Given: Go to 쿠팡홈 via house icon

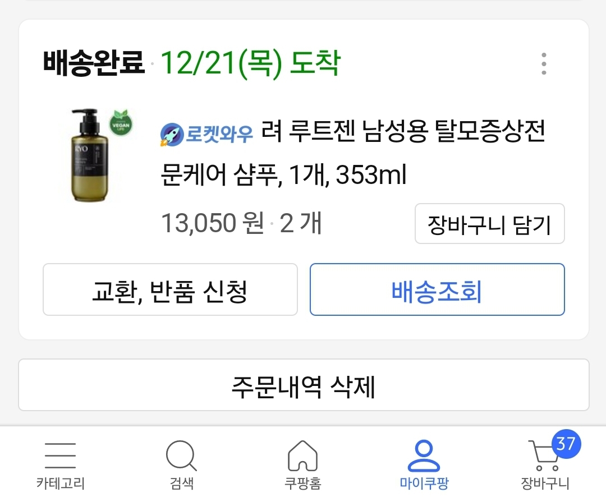Looking at the screenshot, I should [x=302, y=455].
